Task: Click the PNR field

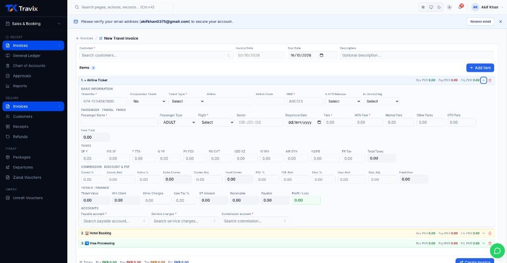Action: point(304,101)
